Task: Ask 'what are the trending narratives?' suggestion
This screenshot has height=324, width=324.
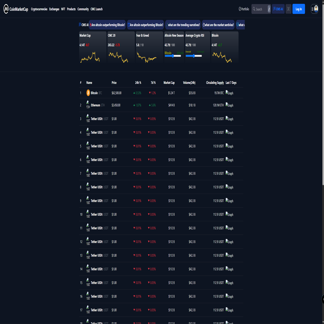Action: (x=183, y=25)
